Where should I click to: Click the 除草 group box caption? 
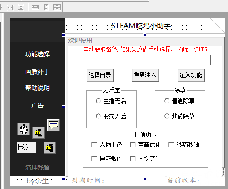pyautogui.click(x=180, y=90)
